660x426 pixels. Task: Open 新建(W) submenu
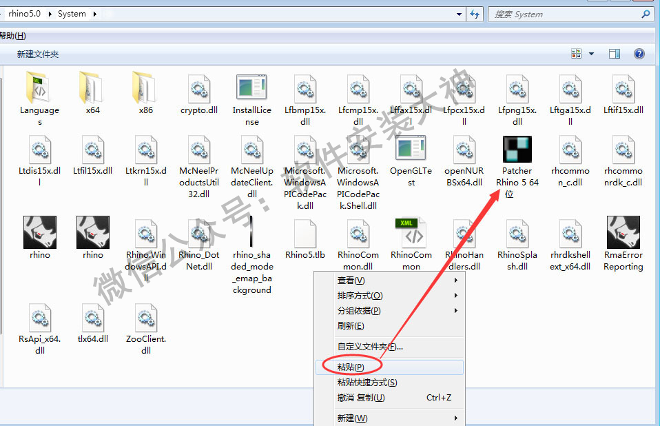pyautogui.click(x=389, y=418)
